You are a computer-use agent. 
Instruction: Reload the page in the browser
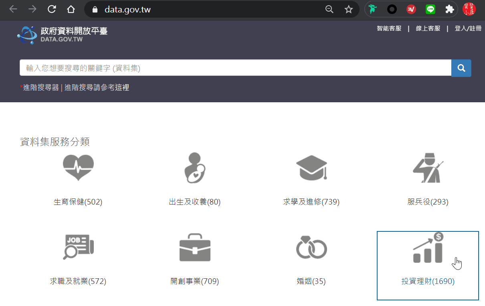pos(52,9)
